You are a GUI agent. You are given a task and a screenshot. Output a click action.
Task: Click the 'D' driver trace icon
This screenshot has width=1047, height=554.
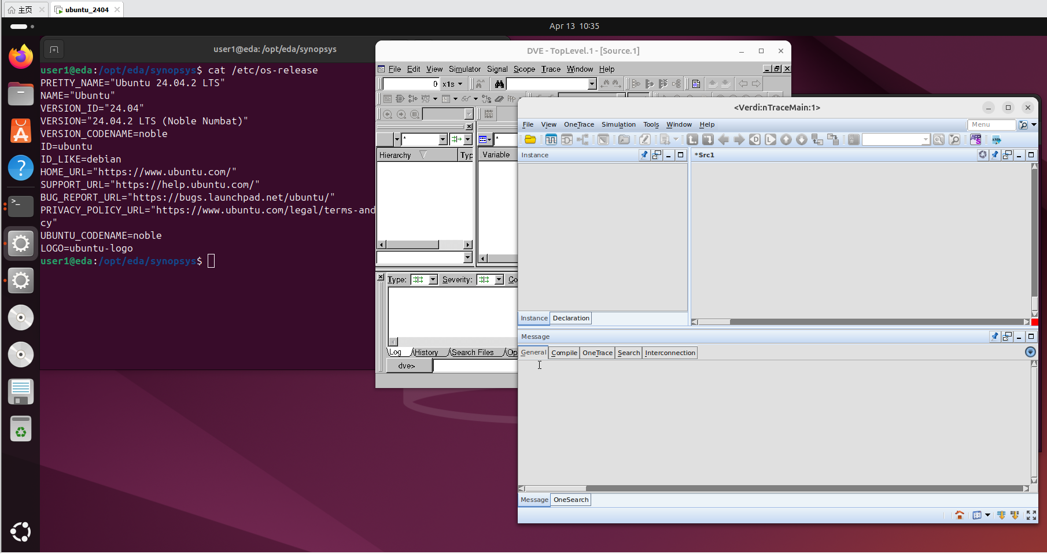[x=755, y=139]
